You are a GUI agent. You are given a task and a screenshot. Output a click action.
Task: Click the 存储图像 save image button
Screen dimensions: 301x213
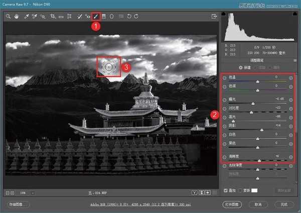[19, 204]
